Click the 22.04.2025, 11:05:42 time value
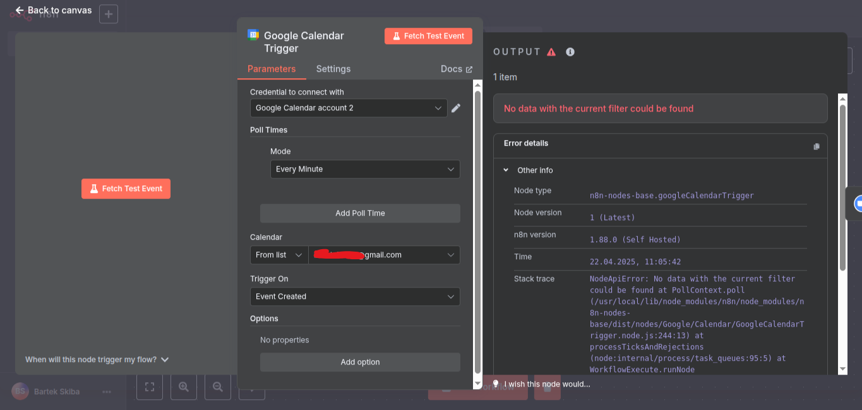Screen dimensions: 862x410 (635, 262)
